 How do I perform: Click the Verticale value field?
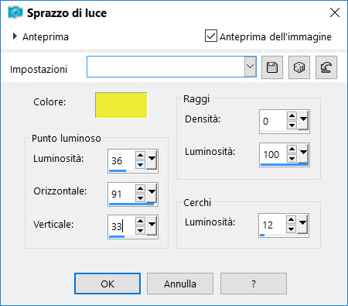tap(121, 226)
